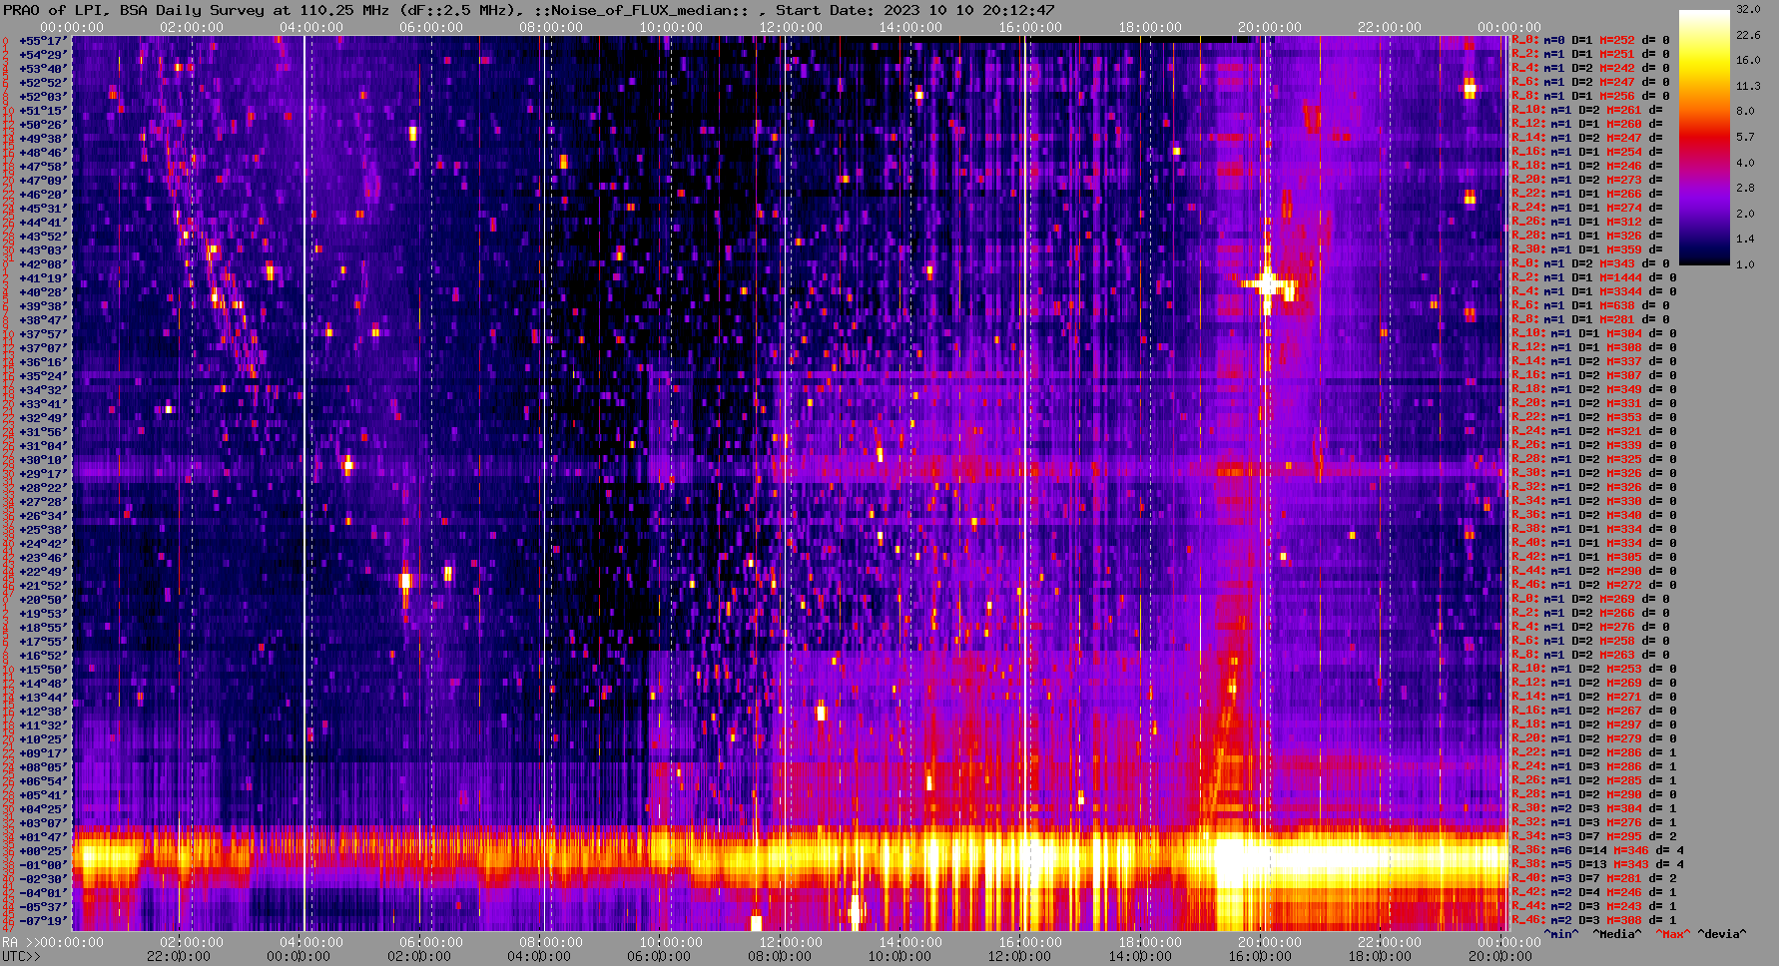
Task: Click the 'Start Date: 2023 10 10 20:12:47' text
Action: coord(915,10)
